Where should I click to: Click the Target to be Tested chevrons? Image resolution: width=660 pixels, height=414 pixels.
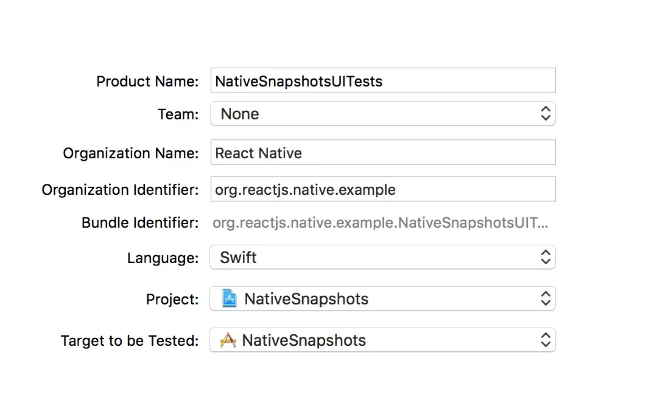(x=546, y=340)
